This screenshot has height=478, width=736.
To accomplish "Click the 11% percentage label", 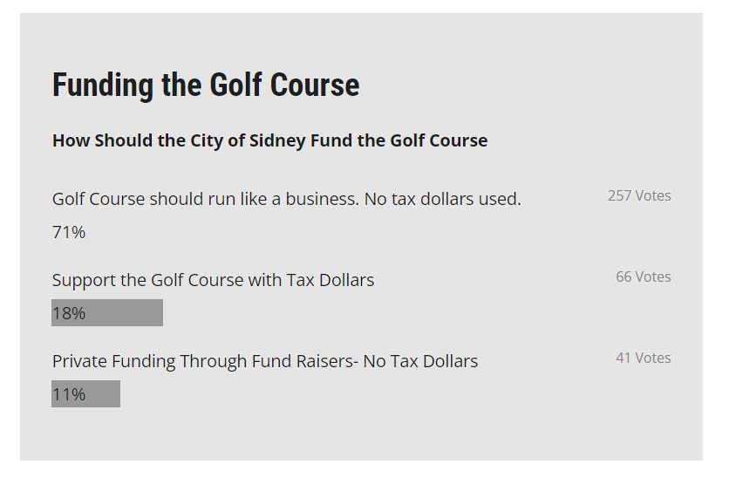I will pyautogui.click(x=69, y=394).
